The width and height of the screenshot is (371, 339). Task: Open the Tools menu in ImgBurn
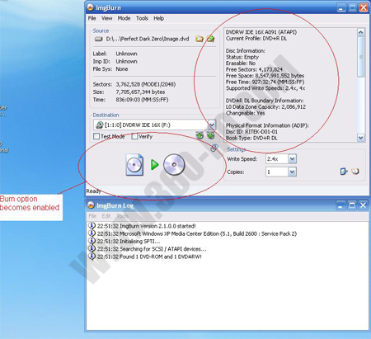click(x=142, y=18)
